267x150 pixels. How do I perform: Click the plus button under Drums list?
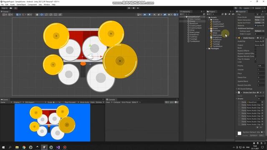point(257,127)
